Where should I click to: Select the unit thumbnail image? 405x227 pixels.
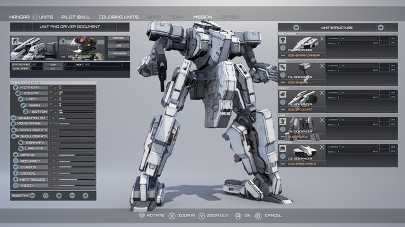tap(34, 49)
